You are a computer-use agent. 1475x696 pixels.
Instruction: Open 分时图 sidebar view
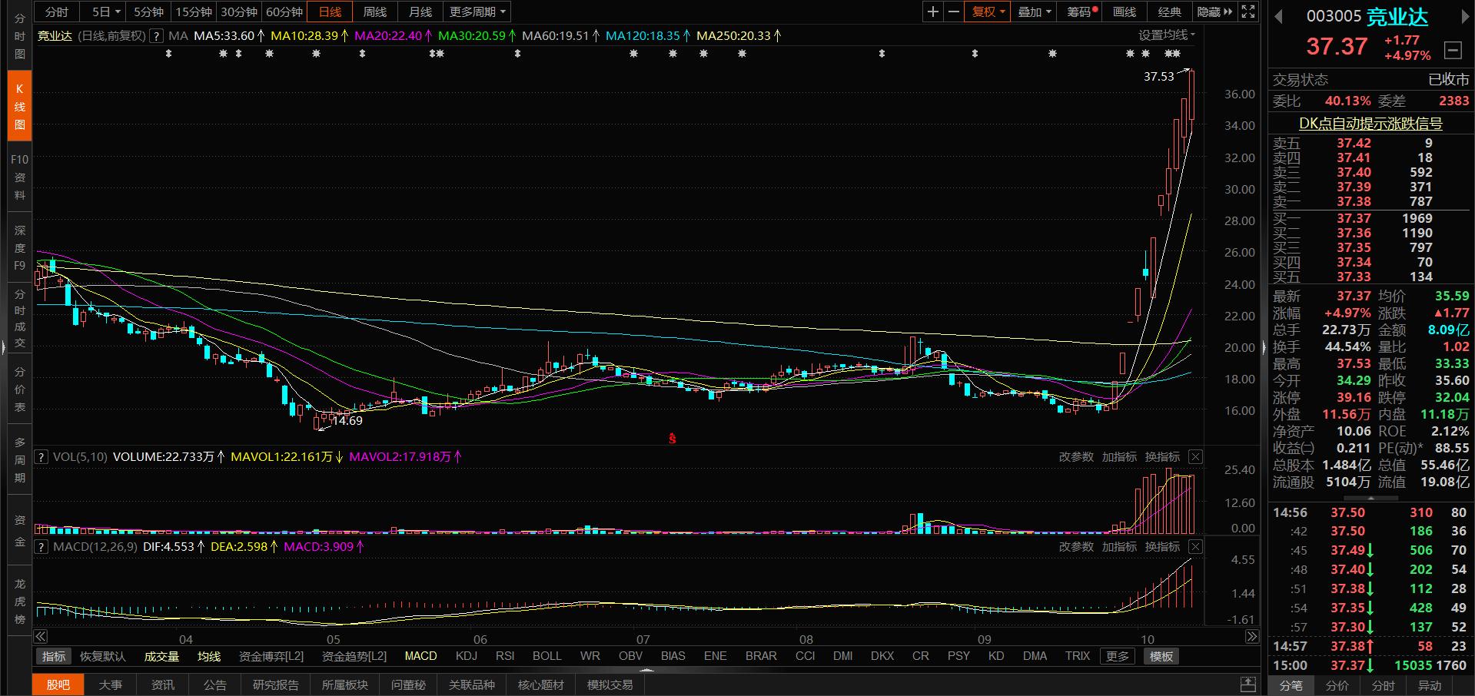tap(19, 36)
